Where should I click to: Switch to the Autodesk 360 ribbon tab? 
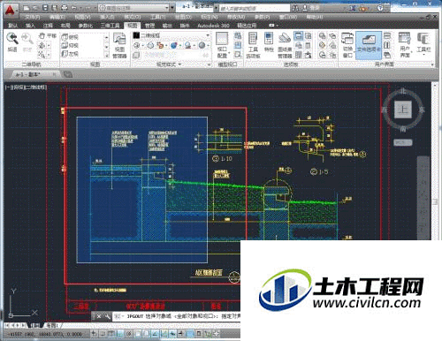coord(213,26)
